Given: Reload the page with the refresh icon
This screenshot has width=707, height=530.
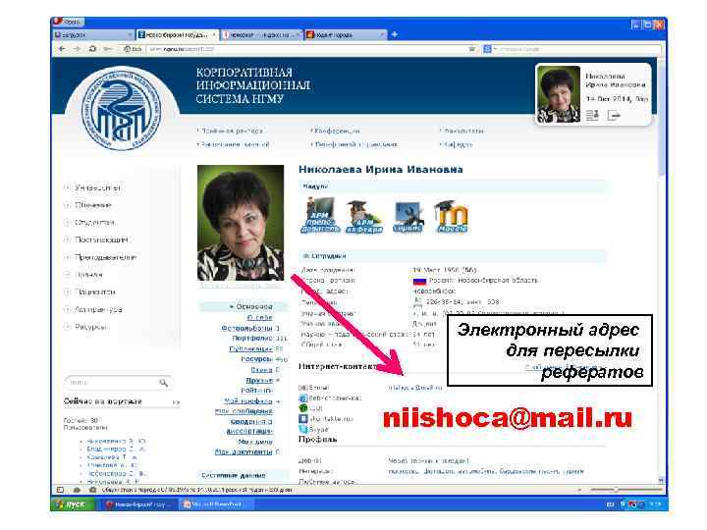Looking at the screenshot, I should tap(92, 49).
